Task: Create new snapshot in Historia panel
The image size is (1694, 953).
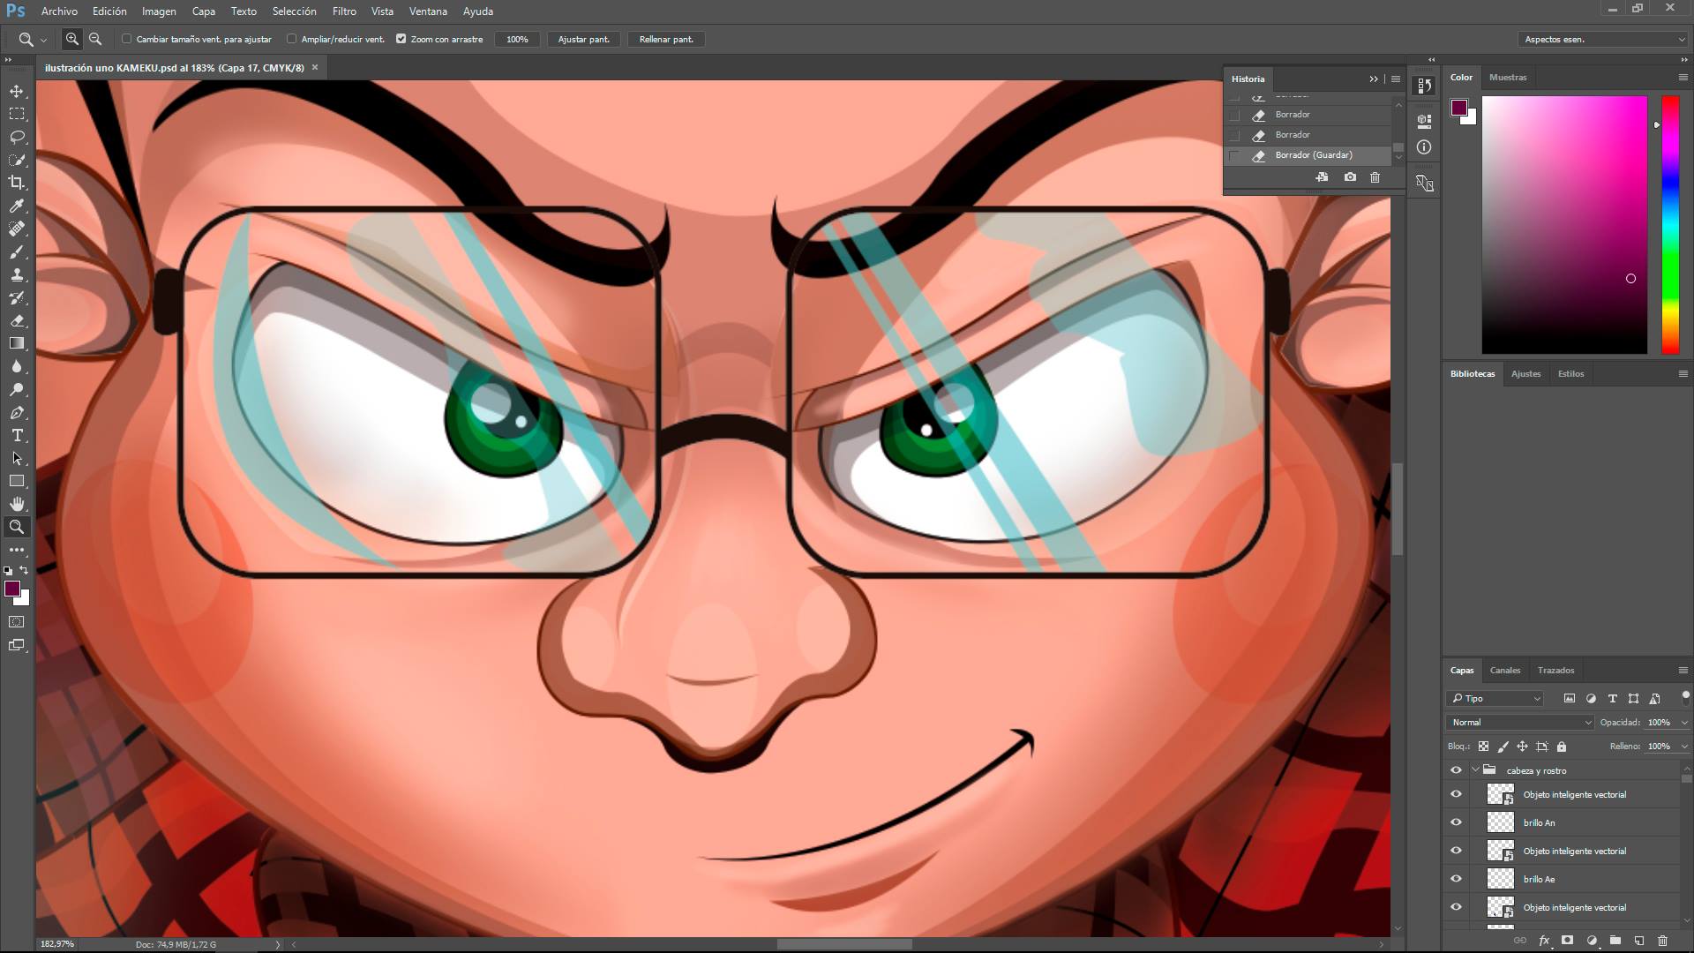Action: pyautogui.click(x=1350, y=177)
